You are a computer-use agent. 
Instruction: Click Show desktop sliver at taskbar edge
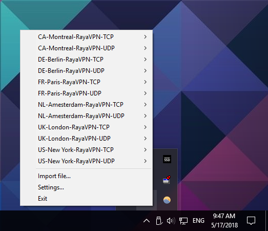pyautogui.click(x=267, y=221)
